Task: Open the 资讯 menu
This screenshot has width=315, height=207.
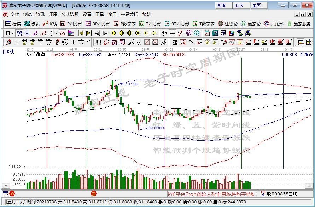Action: pyautogui.click(x=40, y=14)
